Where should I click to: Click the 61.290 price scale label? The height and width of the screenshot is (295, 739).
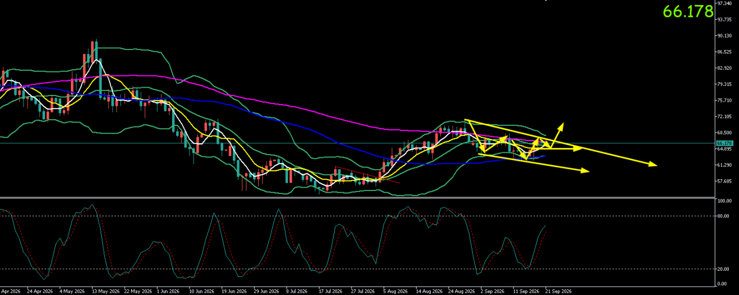pyautogui.click(x=724, y=165)
